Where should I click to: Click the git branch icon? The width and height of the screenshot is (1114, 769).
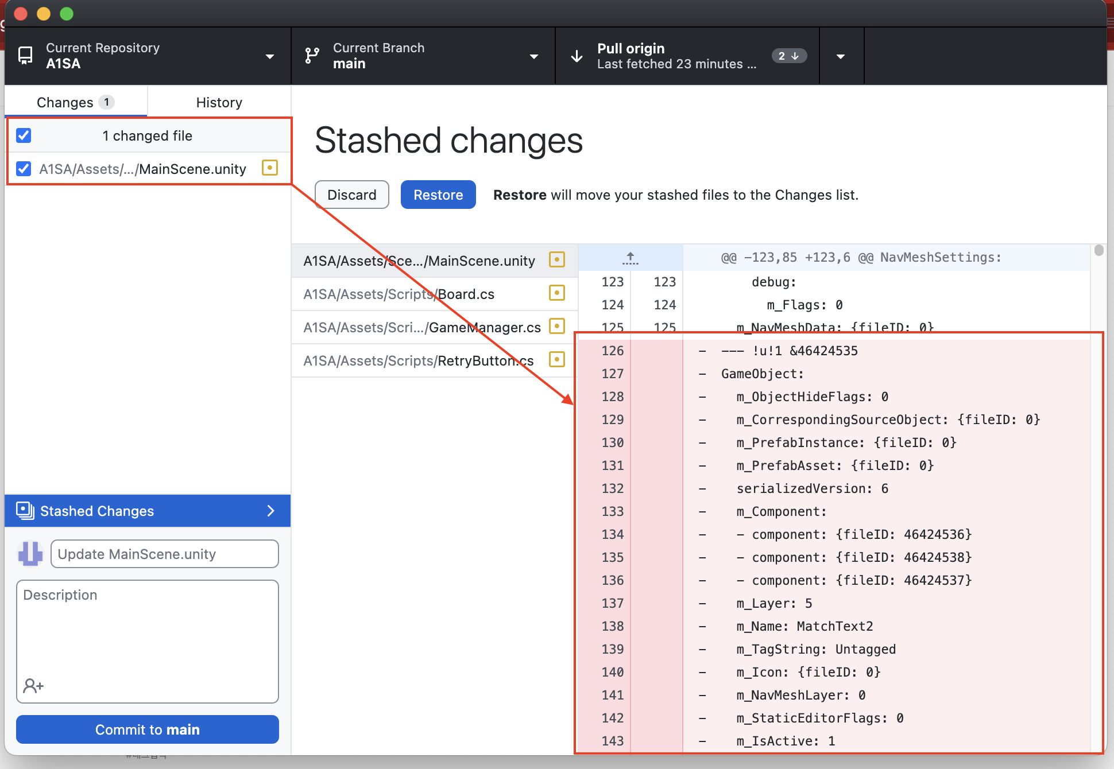312,56
